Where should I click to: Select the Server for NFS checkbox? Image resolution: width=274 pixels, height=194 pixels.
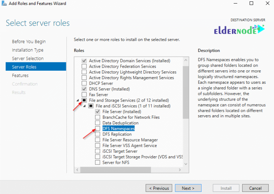pyautogui.click(x=98, y=163)
